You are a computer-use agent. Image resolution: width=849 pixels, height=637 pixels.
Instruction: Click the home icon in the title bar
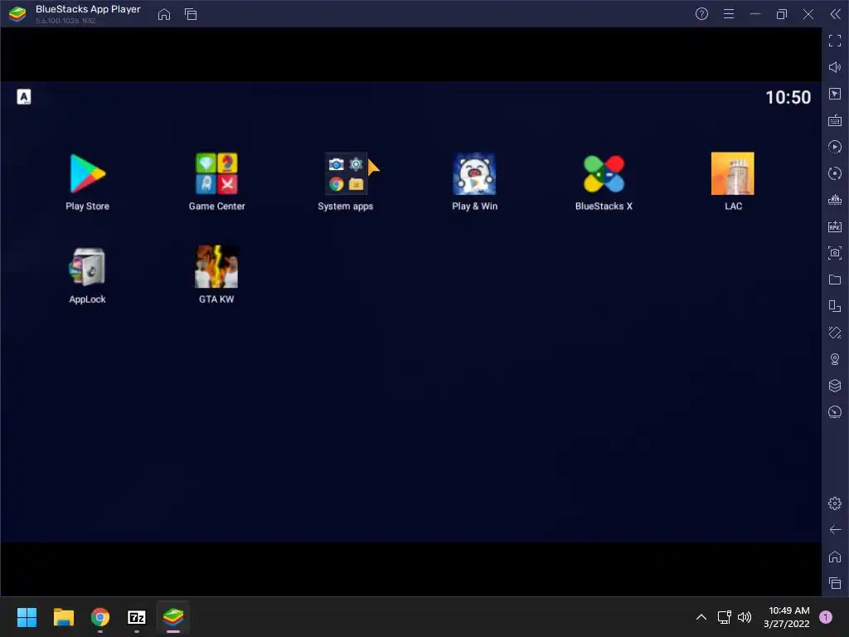click(164, 14)
